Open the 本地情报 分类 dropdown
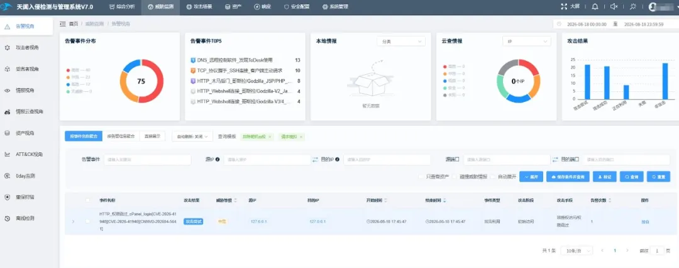Image resolution: width=679 pixels, height=268 pixels. (x=401, y=41)
